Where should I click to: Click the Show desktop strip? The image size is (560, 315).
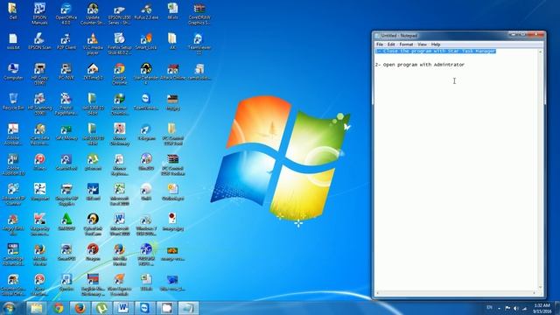pos(557,308)
